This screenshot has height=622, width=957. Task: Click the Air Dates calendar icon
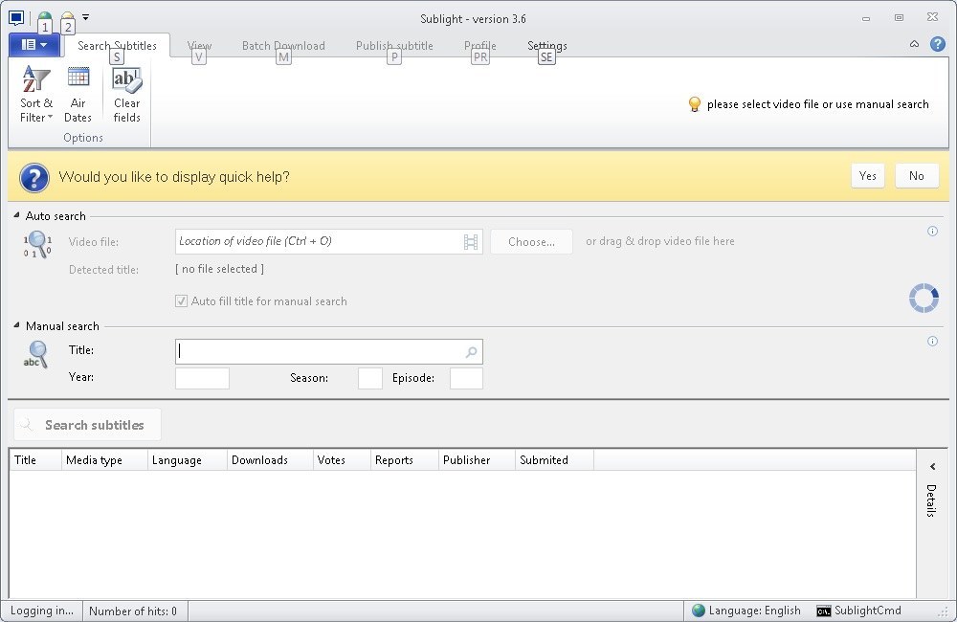coord(78,78)
